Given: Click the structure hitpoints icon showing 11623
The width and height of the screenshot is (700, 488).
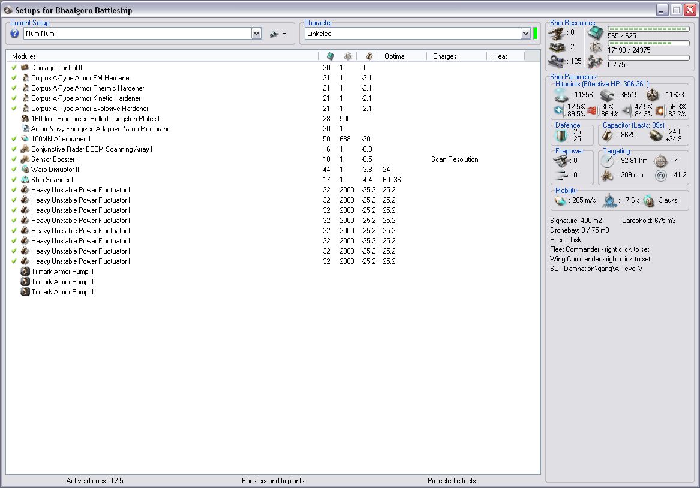Looking at the screenshot, I should pyautogui.click(x=653, y=95).
